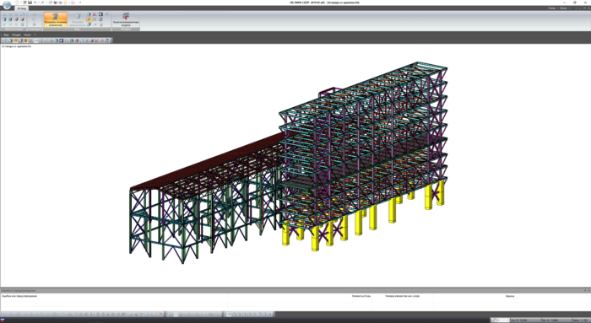591x323 pixels.
Task: Open the load case dropdown in status bar
Action: (x=503, y=320)
